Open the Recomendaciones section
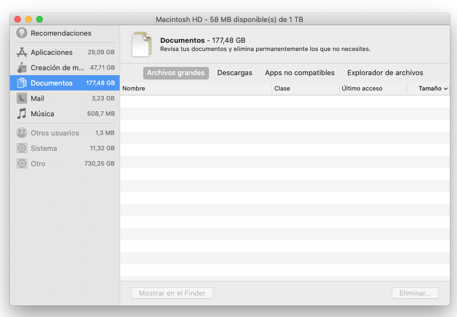 click(65, 33)
